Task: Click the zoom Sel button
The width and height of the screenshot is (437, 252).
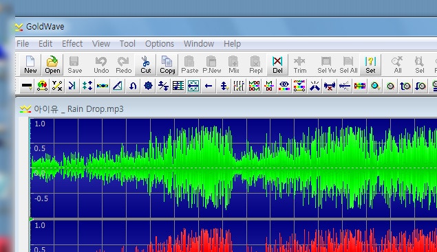Action: click(x=419, y=65)
